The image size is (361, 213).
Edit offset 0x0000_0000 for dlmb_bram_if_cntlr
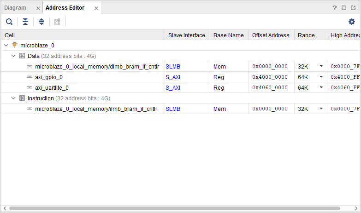pyautogui.click(x=270, y=66)
